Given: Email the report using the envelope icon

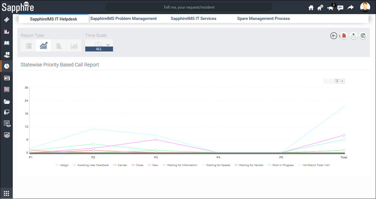Looking at the screenshot, I should [x=353, y=35].
